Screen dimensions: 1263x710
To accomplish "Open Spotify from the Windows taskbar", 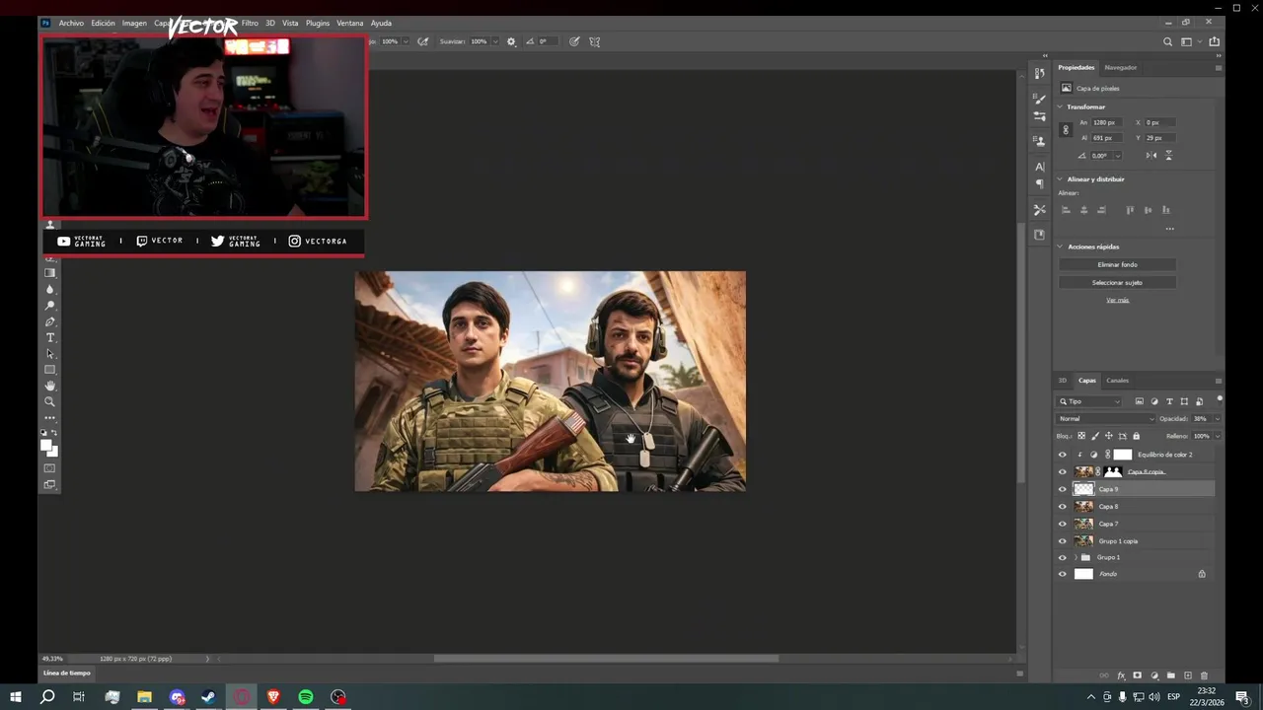I will pyautogui.click(x=306, y=697).
